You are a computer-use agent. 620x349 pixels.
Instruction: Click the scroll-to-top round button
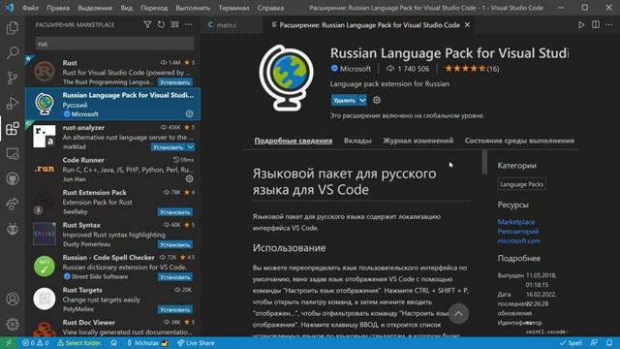pyautogui.click(x=458, y=314)
